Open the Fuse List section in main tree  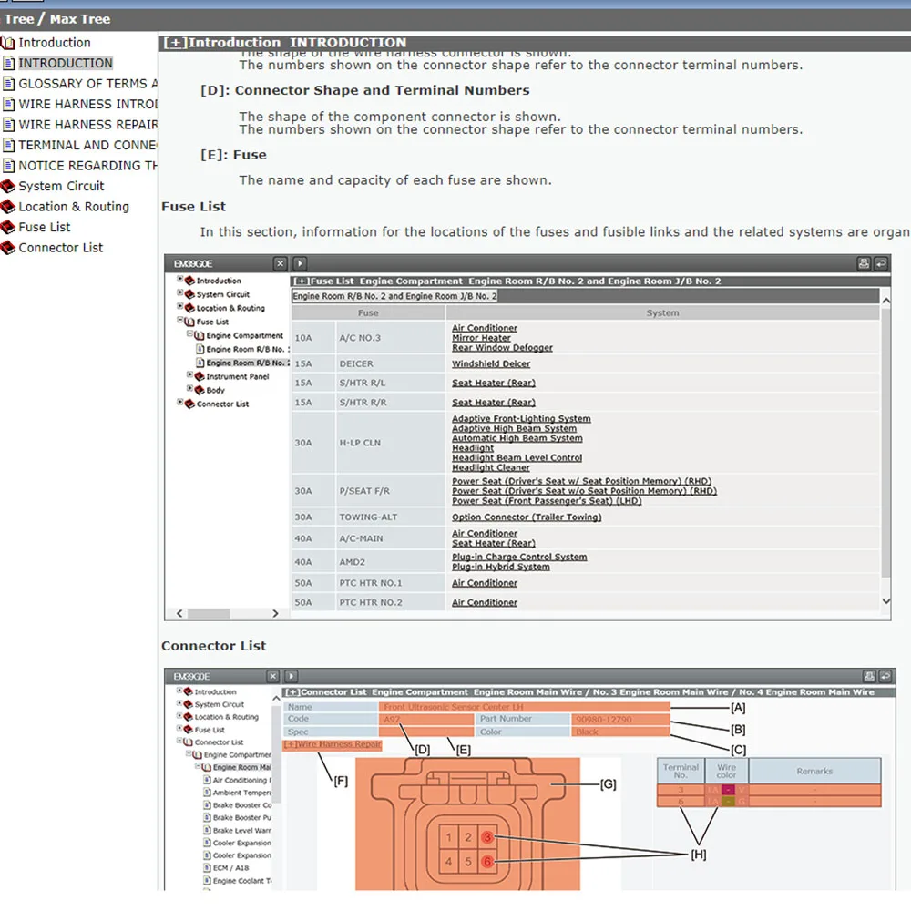(44, 227)
